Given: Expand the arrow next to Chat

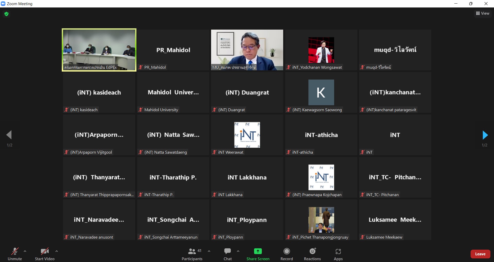Looking at the screenshot, I should pyautogui.click(x=238, y=251).
